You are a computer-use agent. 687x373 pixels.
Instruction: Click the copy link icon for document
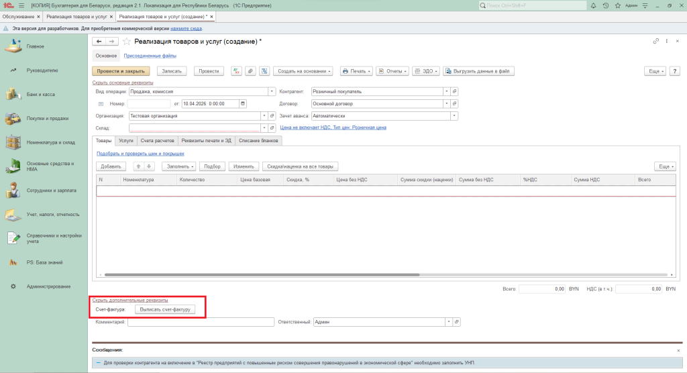(655, 42)
